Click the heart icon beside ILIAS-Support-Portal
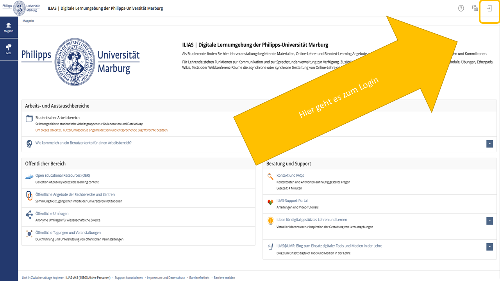Screen dimensions: 500x281 click(270, 203)
